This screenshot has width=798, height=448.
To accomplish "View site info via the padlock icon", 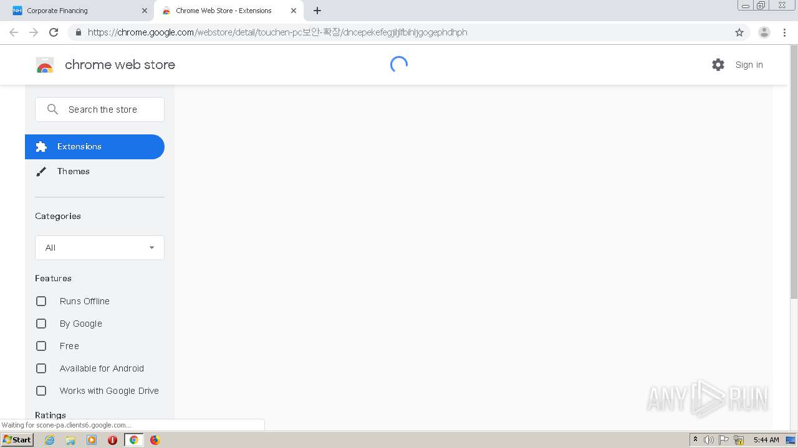I will click(x=78, y=32).
